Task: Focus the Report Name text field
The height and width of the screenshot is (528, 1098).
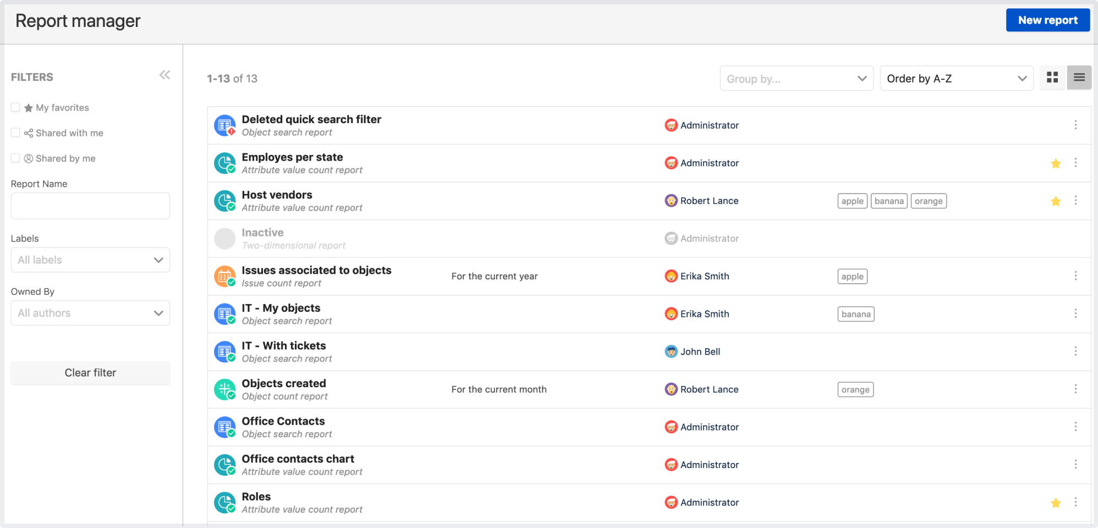Action: (90, 206)
